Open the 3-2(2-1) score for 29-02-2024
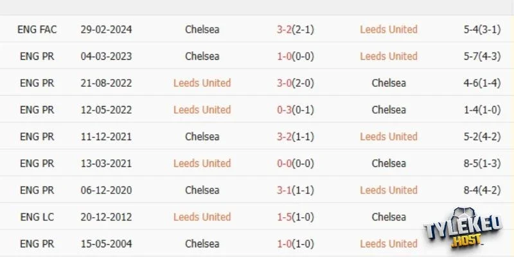The image size is (514, 257). tap(294, 30)
